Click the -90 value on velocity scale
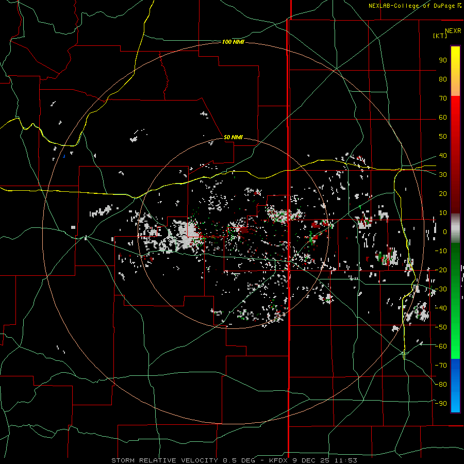Screen dimensions: 464x464 [x=441, y=404]
